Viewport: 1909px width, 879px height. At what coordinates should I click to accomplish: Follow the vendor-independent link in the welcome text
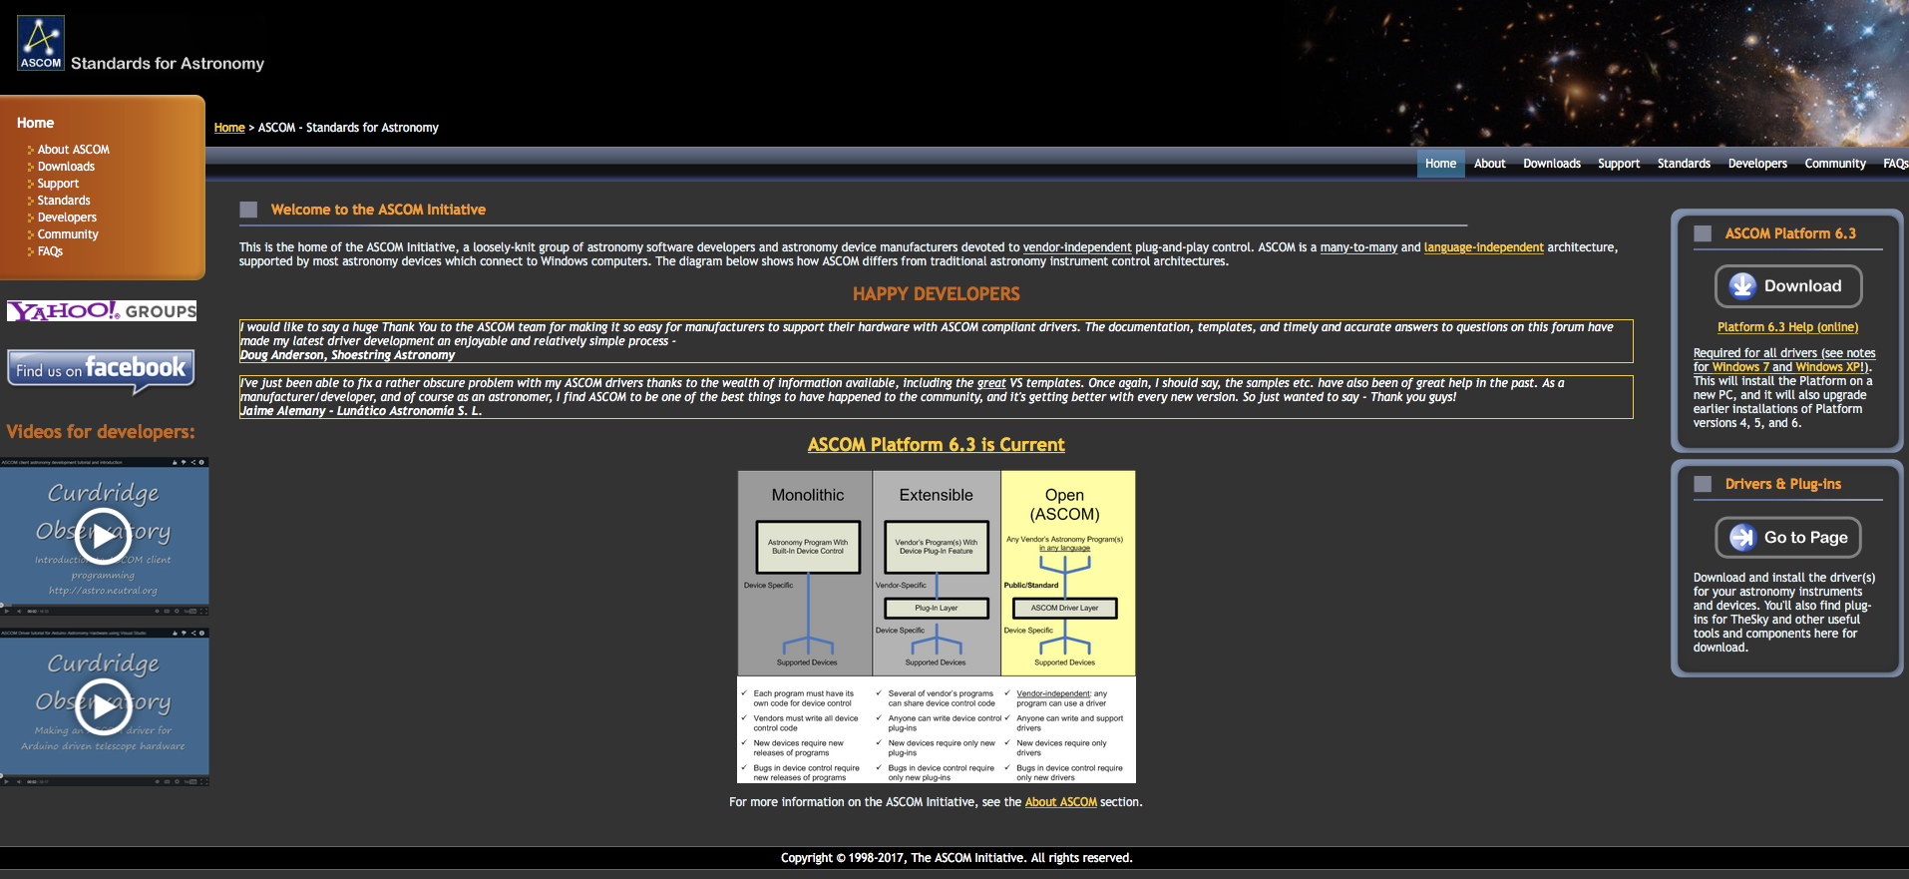coord(1076,247)
